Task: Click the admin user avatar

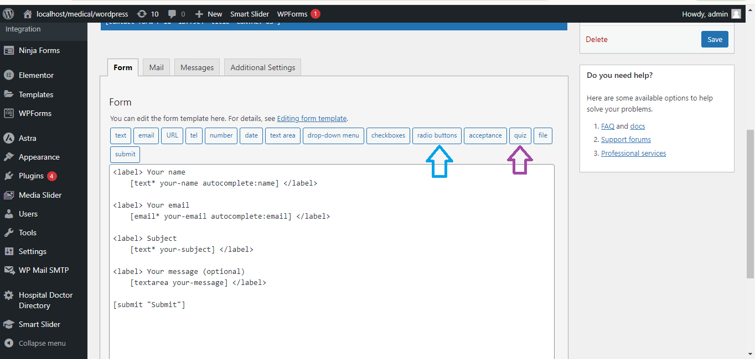Action: point(736,14)
